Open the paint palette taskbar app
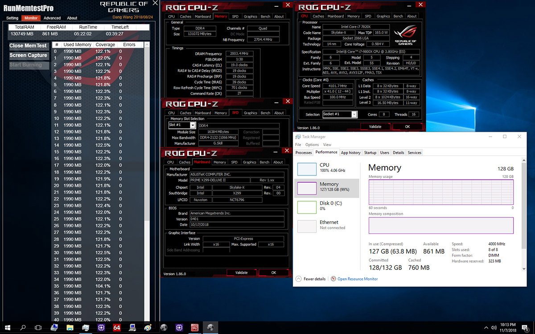Image resolution: width=535 pixels, height=334 pixels. point(148,327)
